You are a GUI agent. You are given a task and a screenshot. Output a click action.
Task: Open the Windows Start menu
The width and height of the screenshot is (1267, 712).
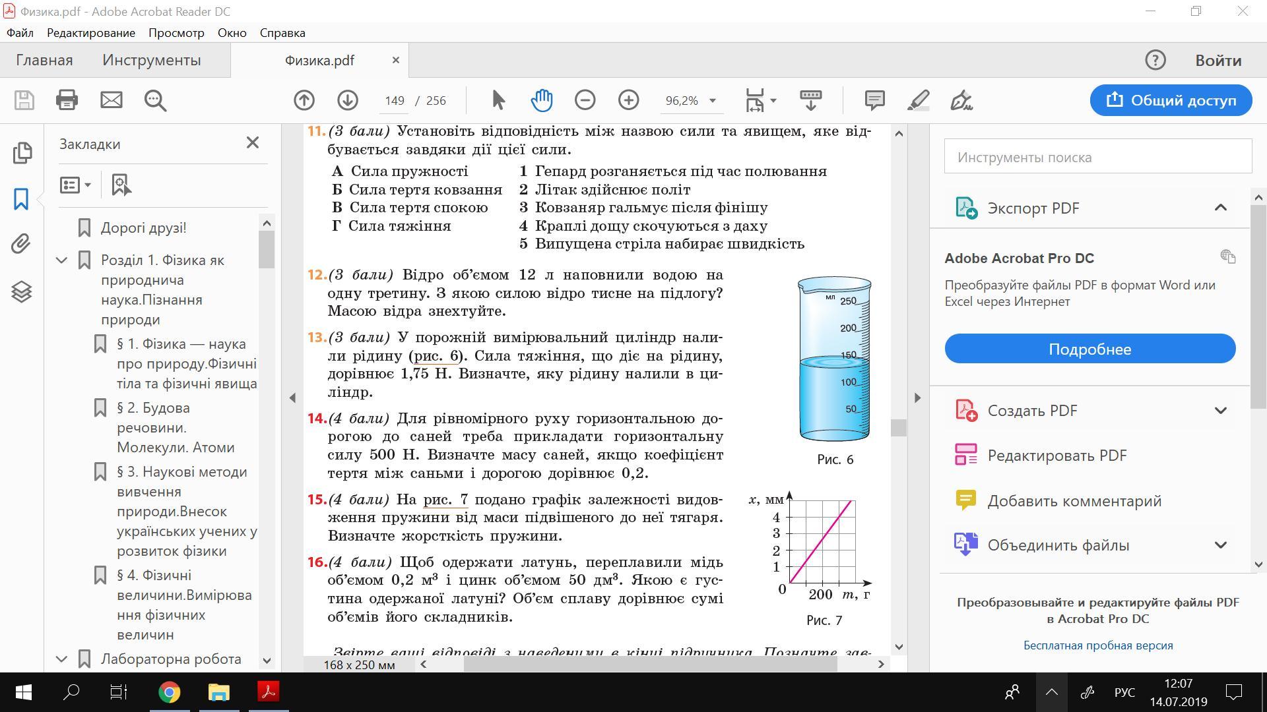(23, 692)
